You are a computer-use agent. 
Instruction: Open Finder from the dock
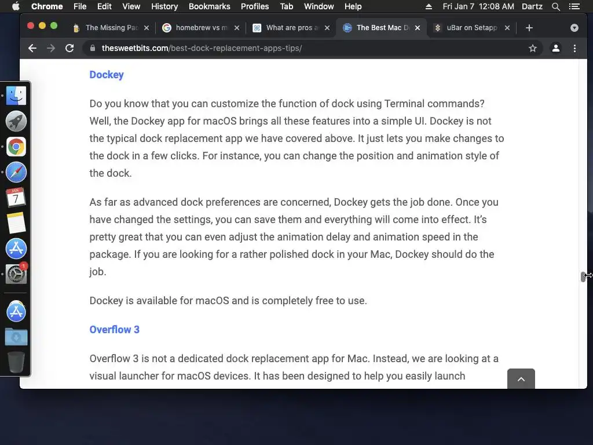(x=16, y=96)
